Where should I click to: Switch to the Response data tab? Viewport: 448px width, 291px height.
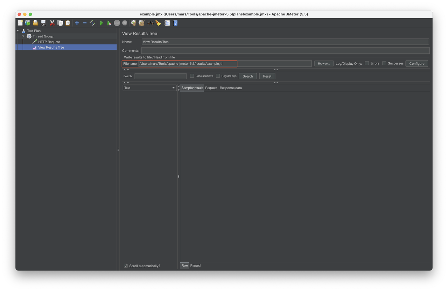click(231, 88)
